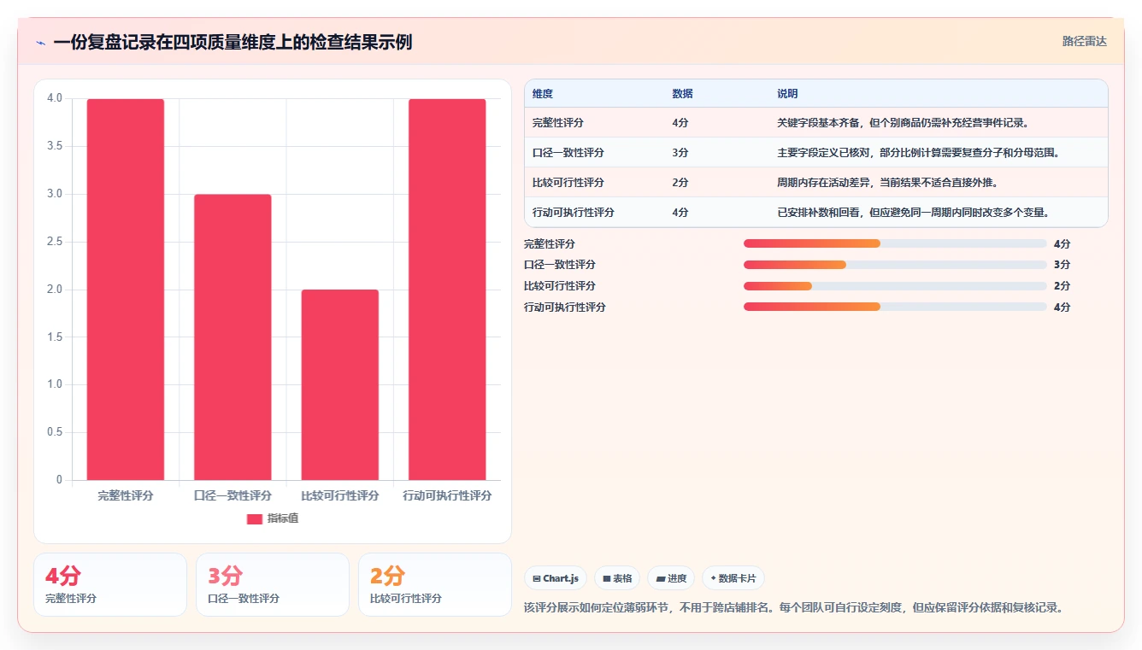
Task: Click the page title 一份复盘记录在四项质量维度上的检查结果示例
Action: pos(233,42)
